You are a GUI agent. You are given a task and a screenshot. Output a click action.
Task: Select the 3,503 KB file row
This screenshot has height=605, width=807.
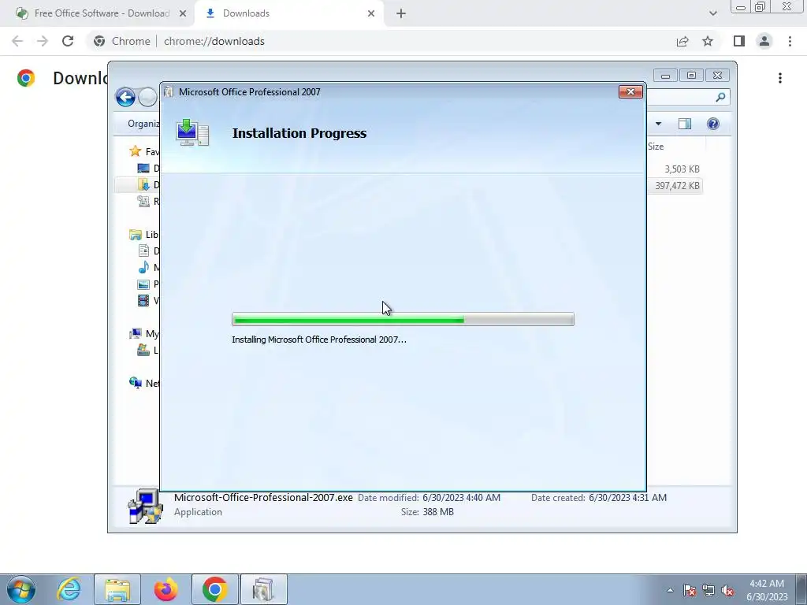675,169
